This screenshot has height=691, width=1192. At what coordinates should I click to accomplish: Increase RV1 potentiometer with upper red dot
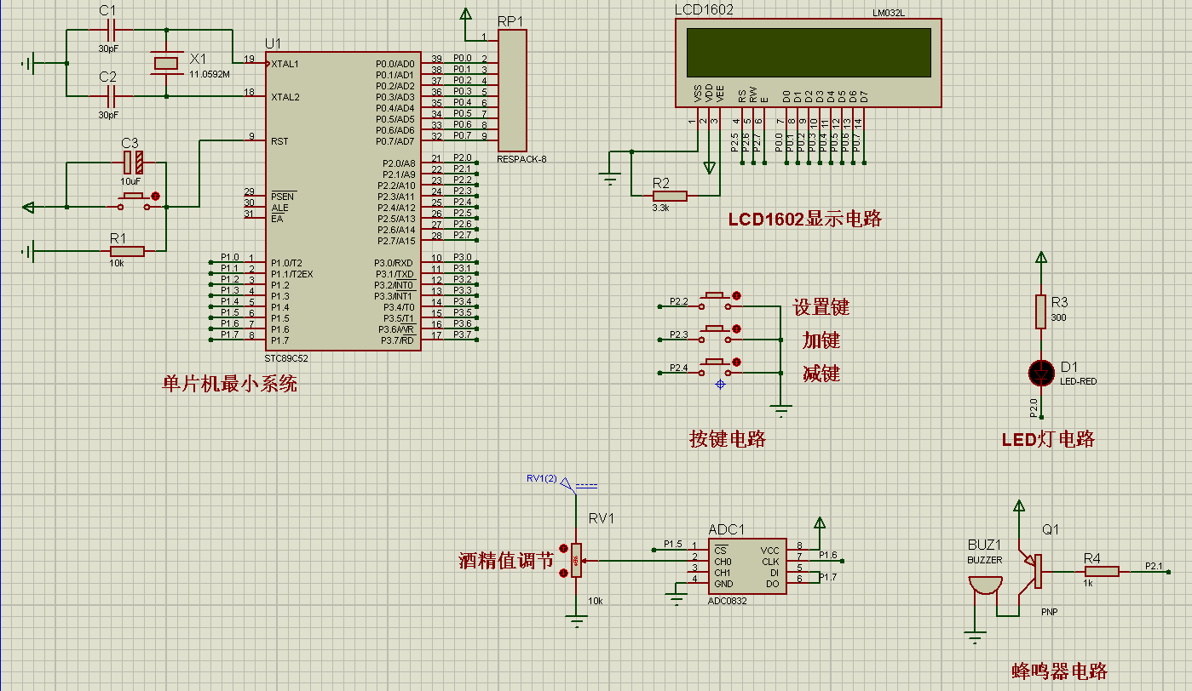(x=562, y=548)
